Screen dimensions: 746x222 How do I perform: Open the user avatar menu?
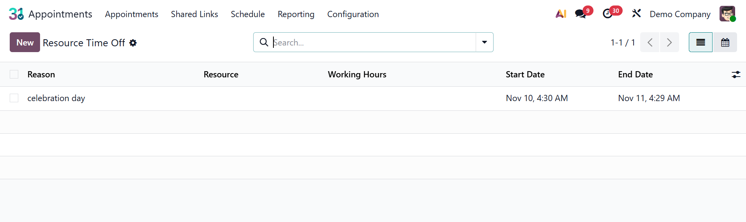coord(727,14)
